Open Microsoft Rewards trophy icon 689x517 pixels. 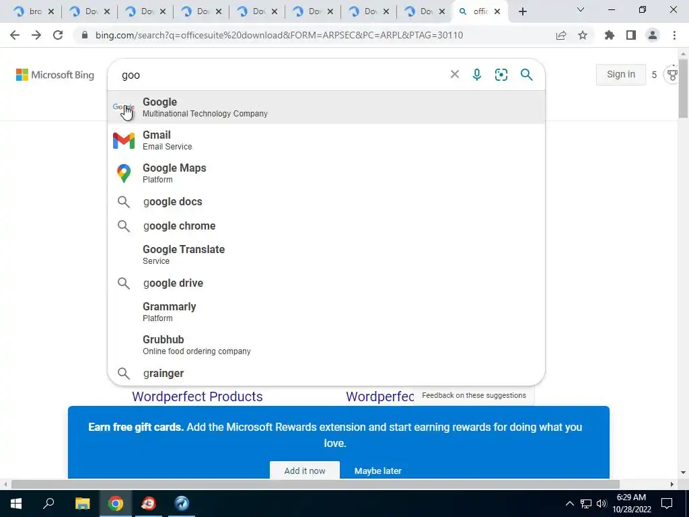(x=672, y=75)
